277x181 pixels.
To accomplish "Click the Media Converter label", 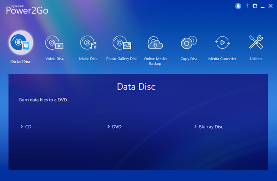I will click(x=222, y=59).
